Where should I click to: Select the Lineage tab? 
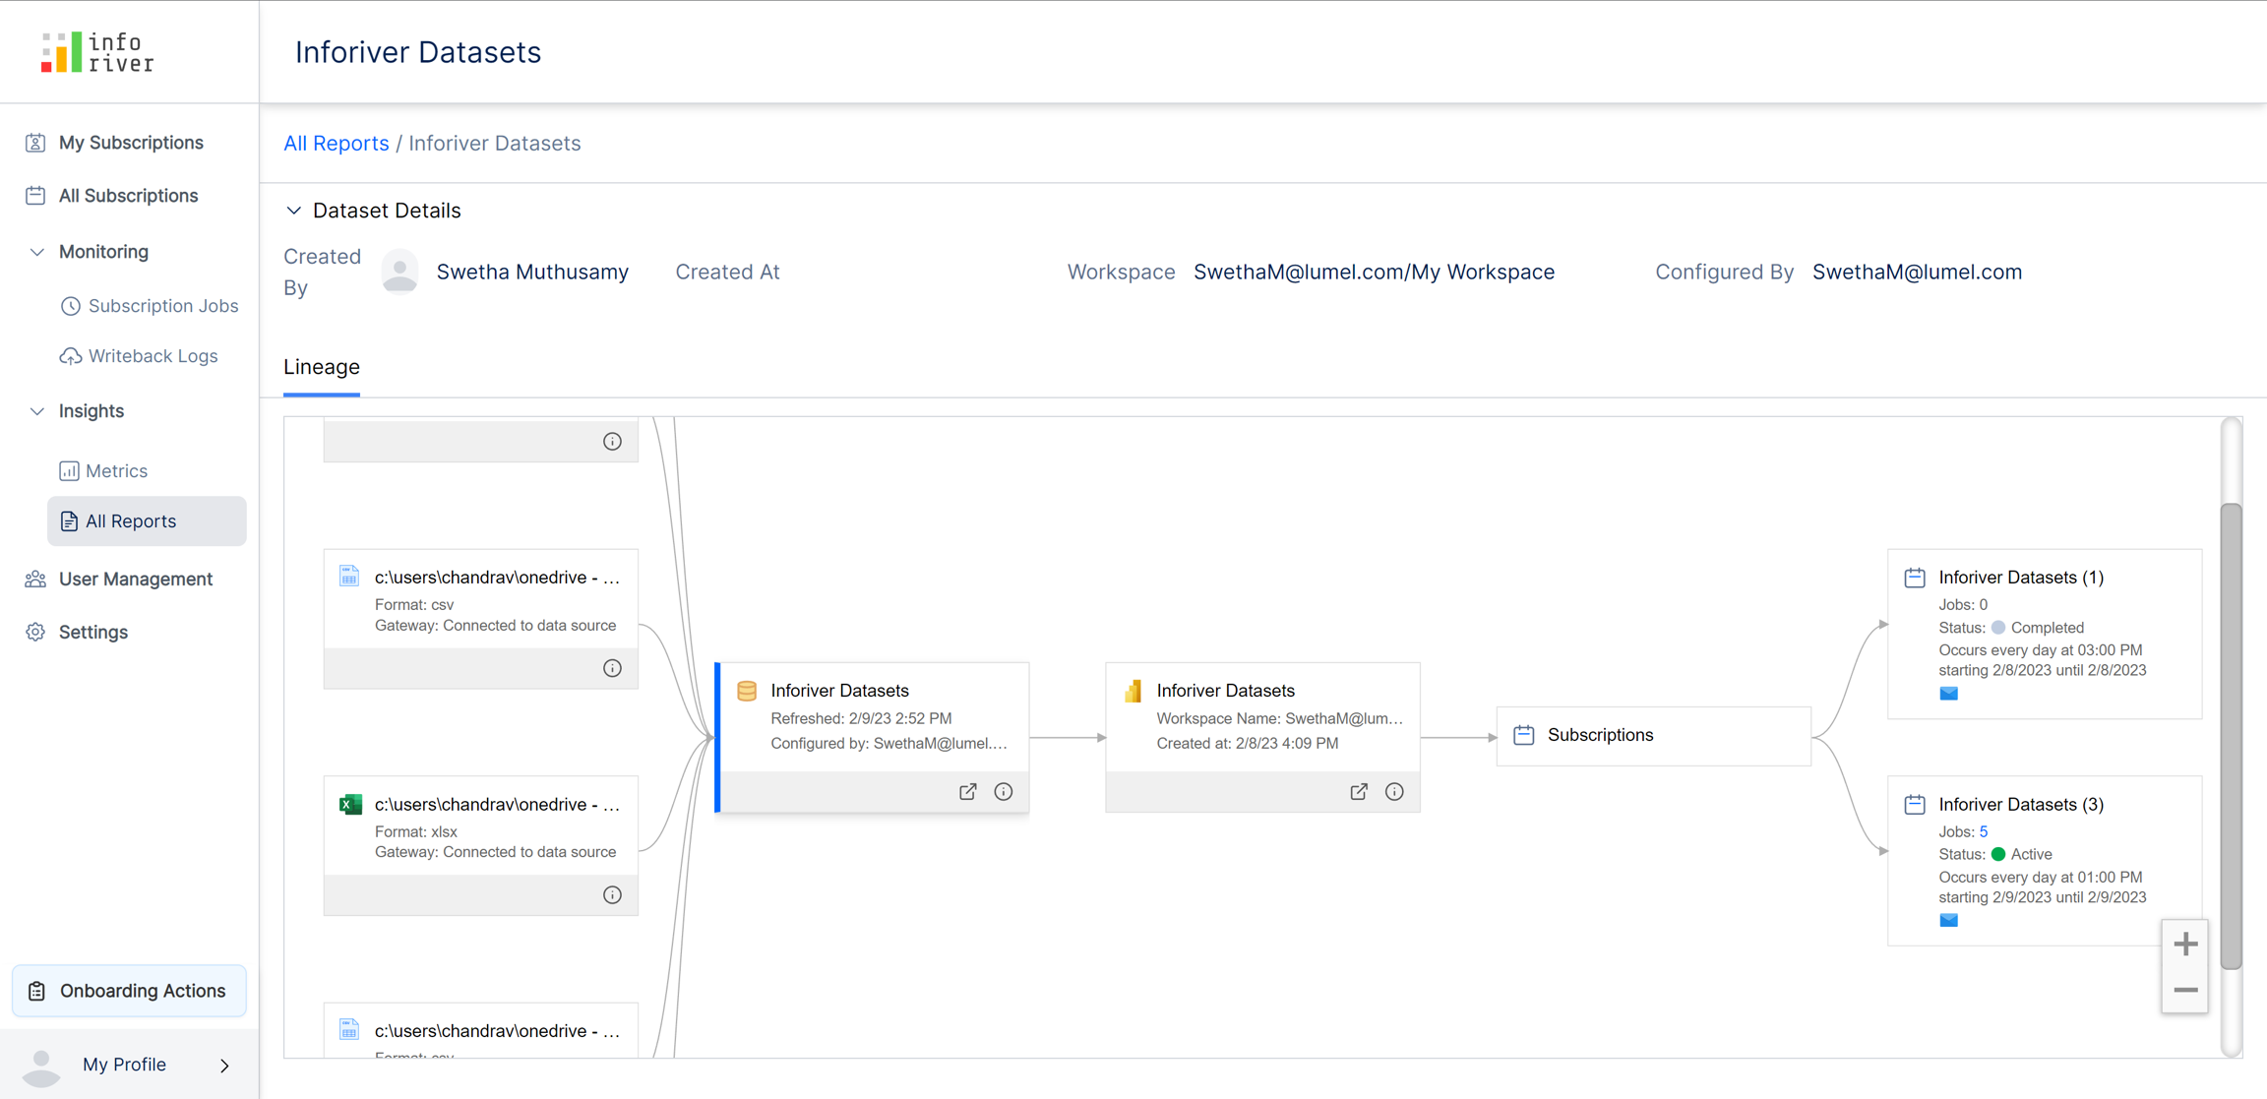322,367
